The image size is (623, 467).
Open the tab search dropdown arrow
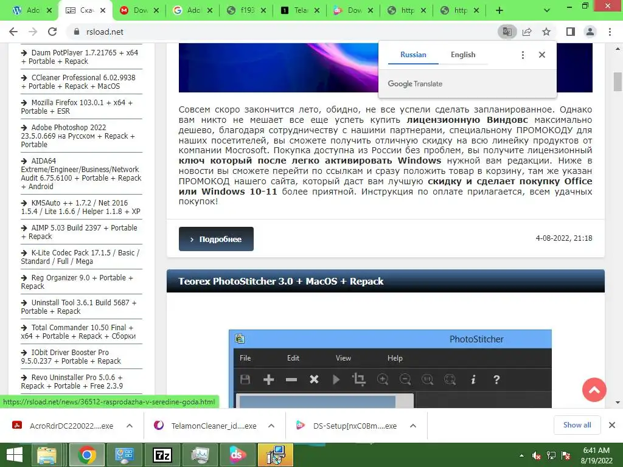coord(547,10)
